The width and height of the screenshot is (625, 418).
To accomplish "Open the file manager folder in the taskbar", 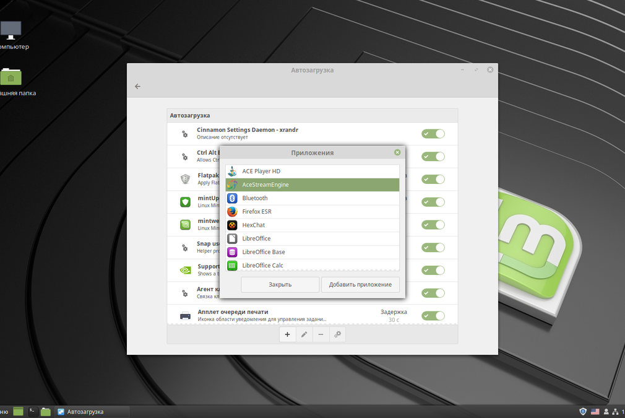I will coord(46,412).
